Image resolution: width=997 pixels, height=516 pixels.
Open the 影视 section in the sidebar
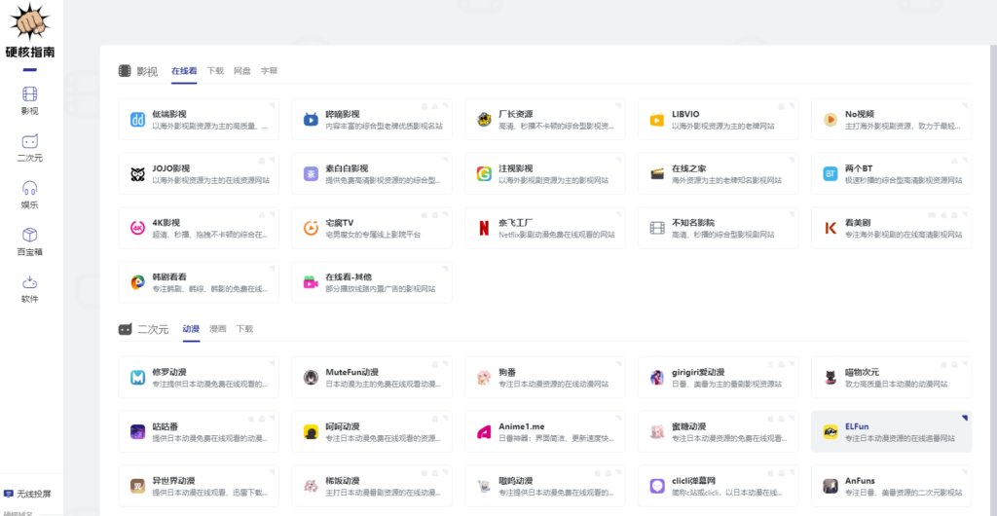click(x=30, y=101)
